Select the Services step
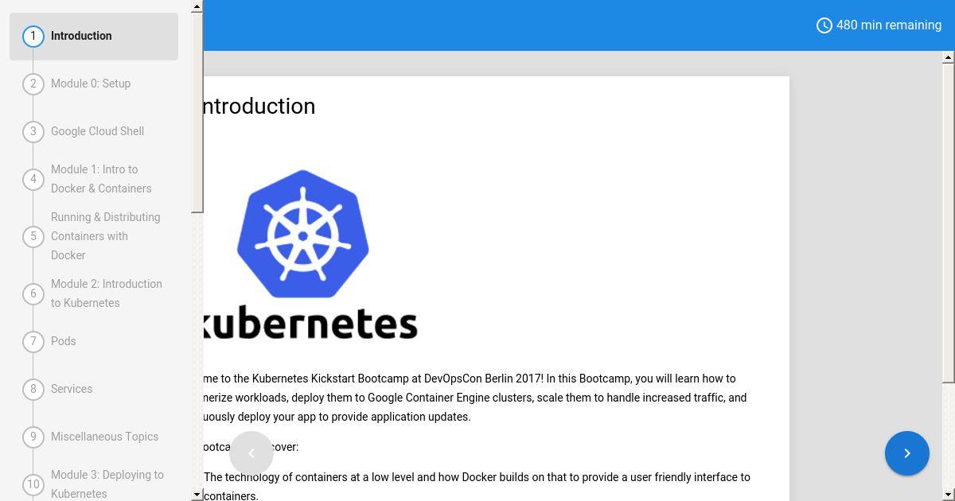This screenshot has height=501, width=955. tap(94, 389)
